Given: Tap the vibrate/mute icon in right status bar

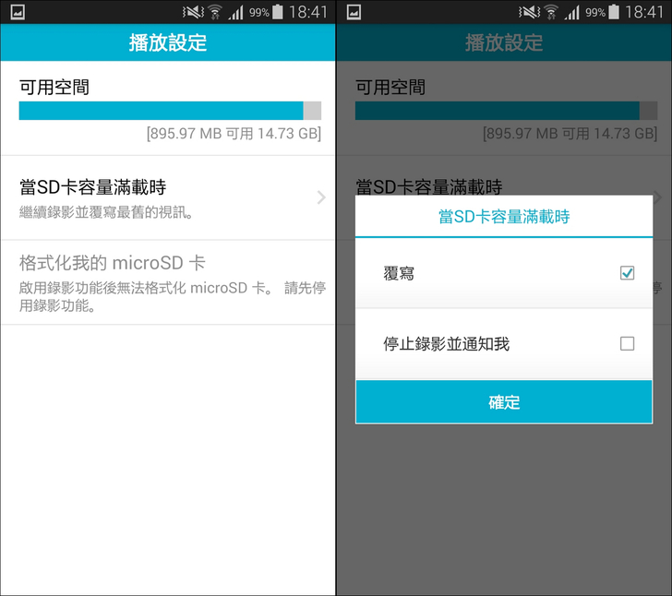Looking at the screenshot, I should click(x=529, y=12).
